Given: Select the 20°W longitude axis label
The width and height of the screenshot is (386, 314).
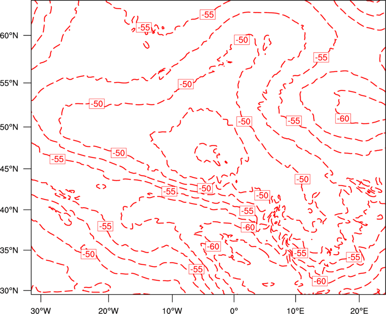Looking at the screenshot, I should point(108,310).
